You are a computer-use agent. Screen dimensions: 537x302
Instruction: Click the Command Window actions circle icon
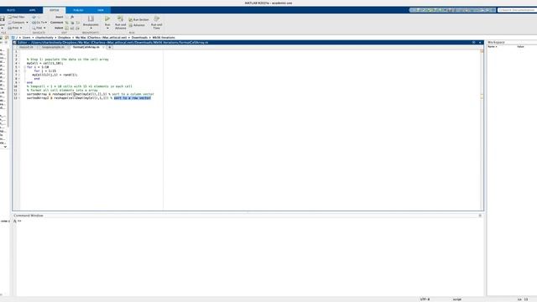pos(480,216)
